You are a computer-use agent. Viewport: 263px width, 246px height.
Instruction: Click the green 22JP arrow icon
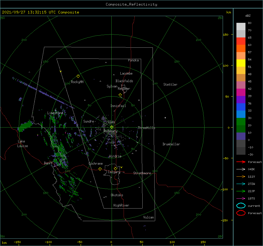[241, 191]
